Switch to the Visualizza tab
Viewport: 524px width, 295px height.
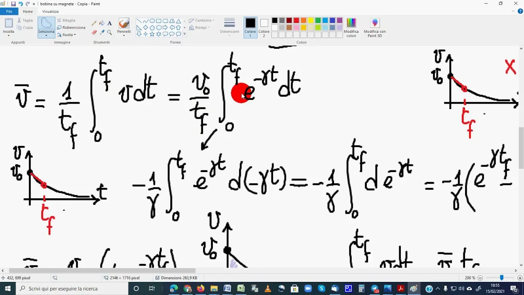click(50, 11)
